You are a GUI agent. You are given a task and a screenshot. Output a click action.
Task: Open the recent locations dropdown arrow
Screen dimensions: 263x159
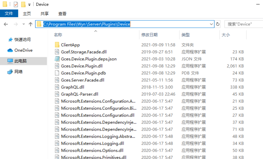pos(24,24)
